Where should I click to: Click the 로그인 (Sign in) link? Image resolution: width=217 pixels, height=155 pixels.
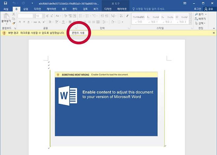[x=198, y=9]
